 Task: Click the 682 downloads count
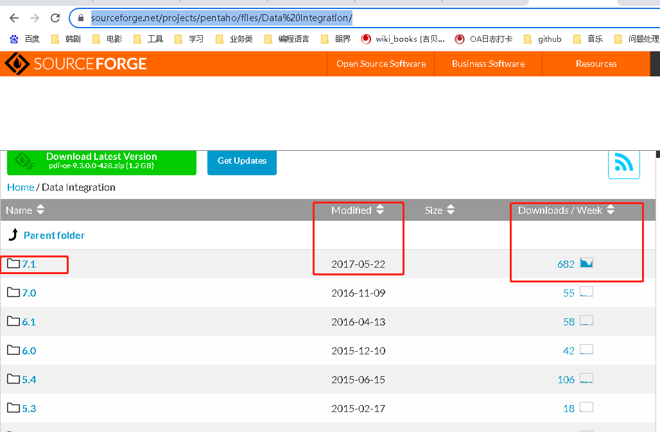coord(566,264)
